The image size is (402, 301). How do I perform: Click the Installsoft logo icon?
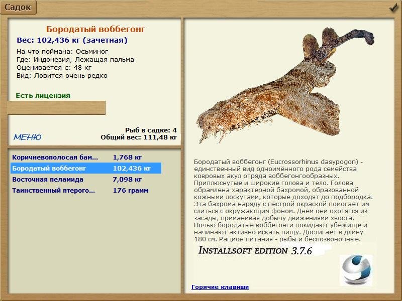click(x=357, y=270)
